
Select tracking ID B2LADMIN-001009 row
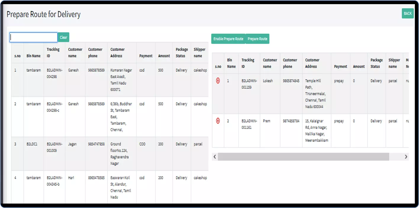click(54, 147)
